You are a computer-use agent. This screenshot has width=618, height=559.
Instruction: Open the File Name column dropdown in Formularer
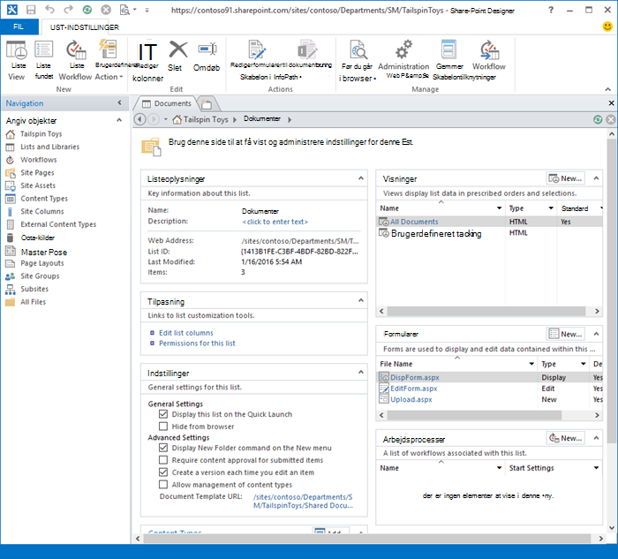tap(531, 364)
